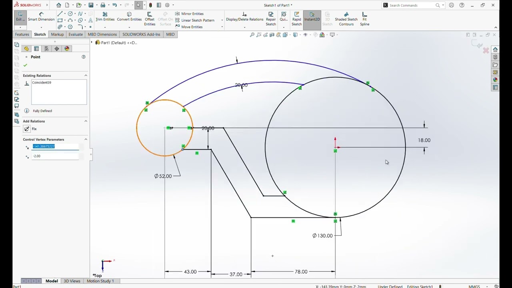The height and width of the screenshot is (288, 512).
Task: Select the Arc sketch tool
Action: 70,20
